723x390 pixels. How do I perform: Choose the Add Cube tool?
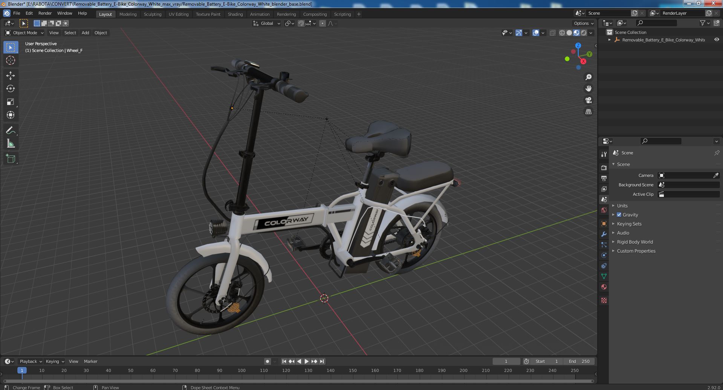(11, 159)
